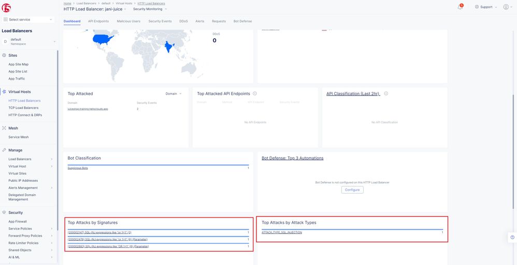517x265 pixels.
Task: Click info icon next to API Classification
Action: (386, 93)
